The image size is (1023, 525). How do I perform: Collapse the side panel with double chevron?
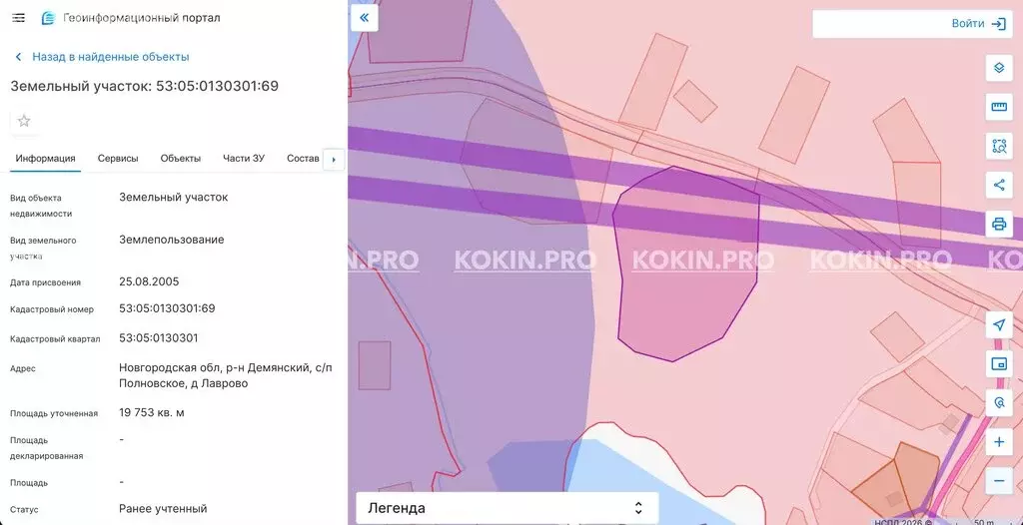(364, 18)
